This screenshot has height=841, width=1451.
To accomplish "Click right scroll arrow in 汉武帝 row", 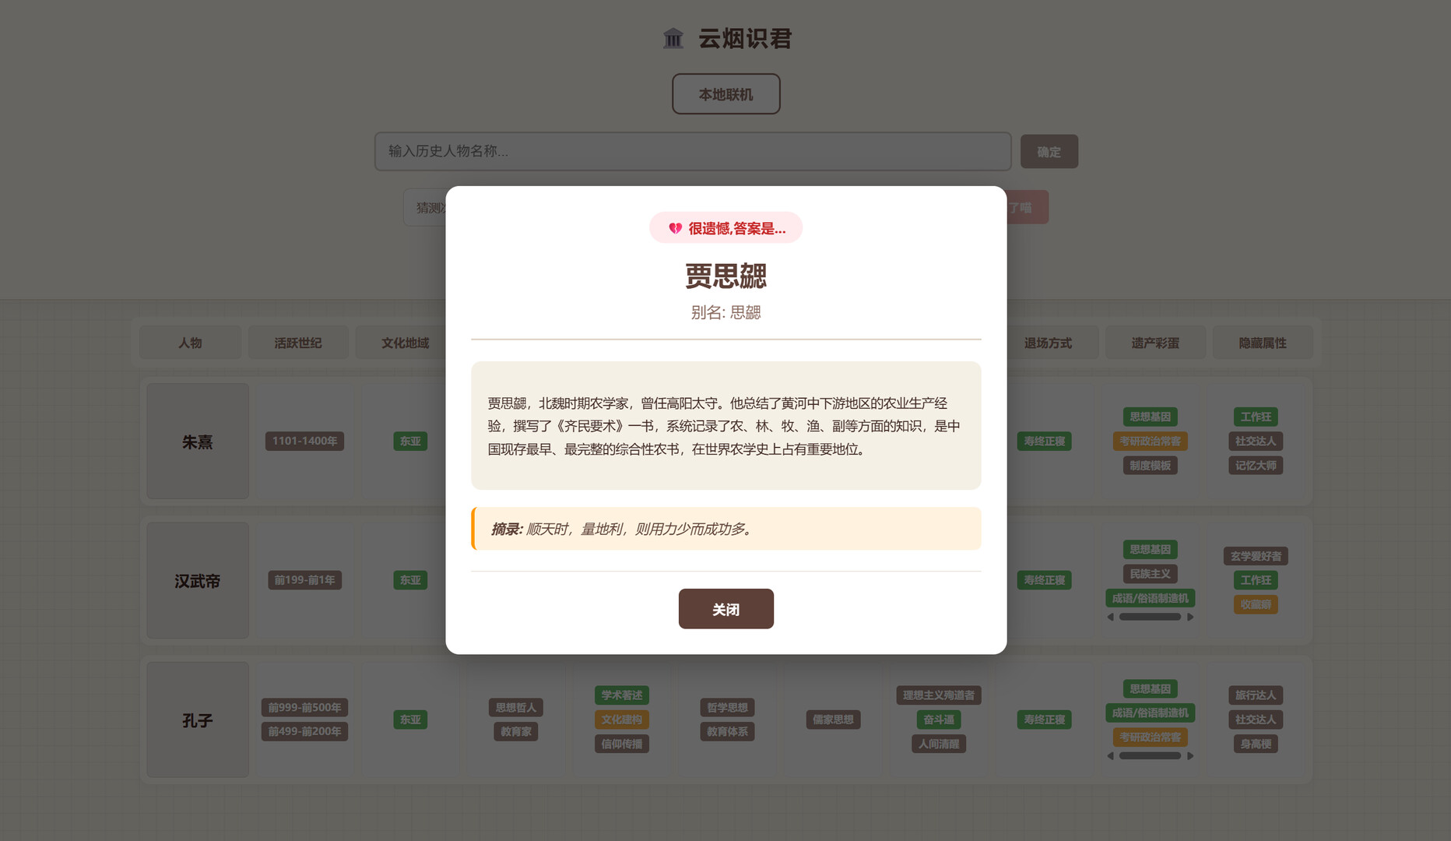I will (x=1190, y=617).
